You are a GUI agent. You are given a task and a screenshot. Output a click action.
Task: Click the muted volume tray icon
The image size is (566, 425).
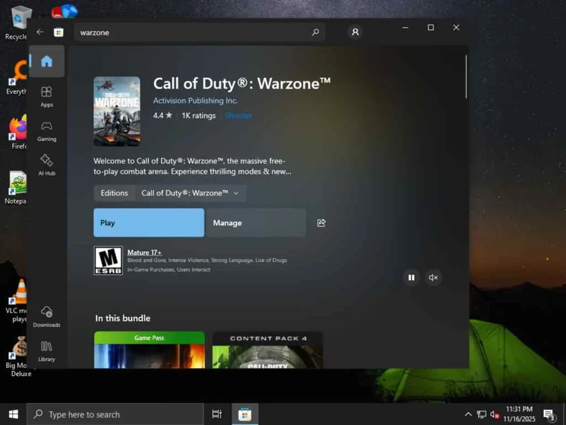[x=495, y=414]
